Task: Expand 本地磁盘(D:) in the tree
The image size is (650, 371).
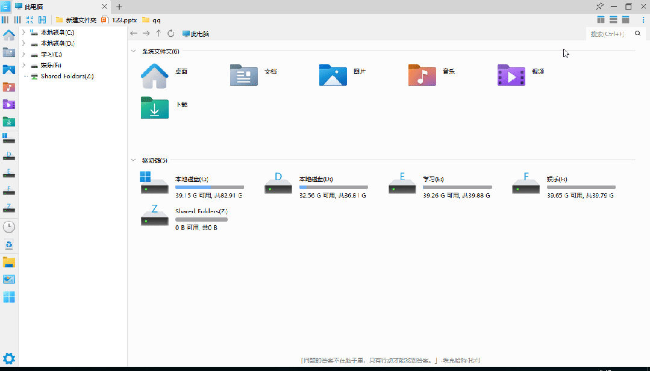Action: click(x=23, y=43)
